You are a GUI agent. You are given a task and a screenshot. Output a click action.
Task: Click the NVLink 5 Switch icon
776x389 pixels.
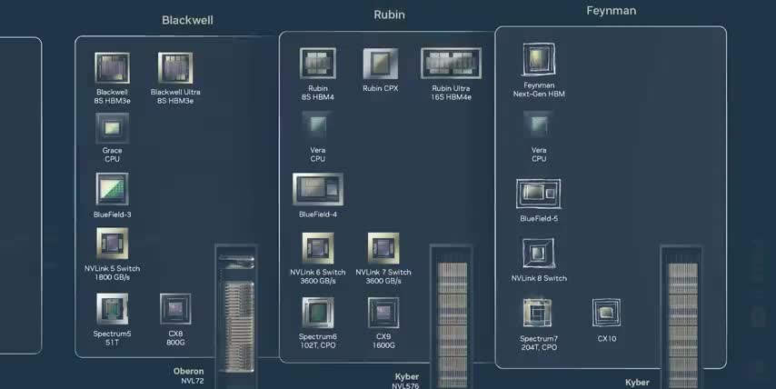pyautogui.click(x=112, y=244)
